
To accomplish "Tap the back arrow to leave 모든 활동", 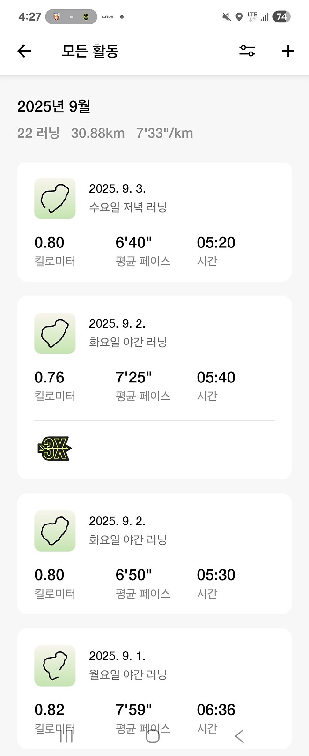I will [x=23, y=51].
